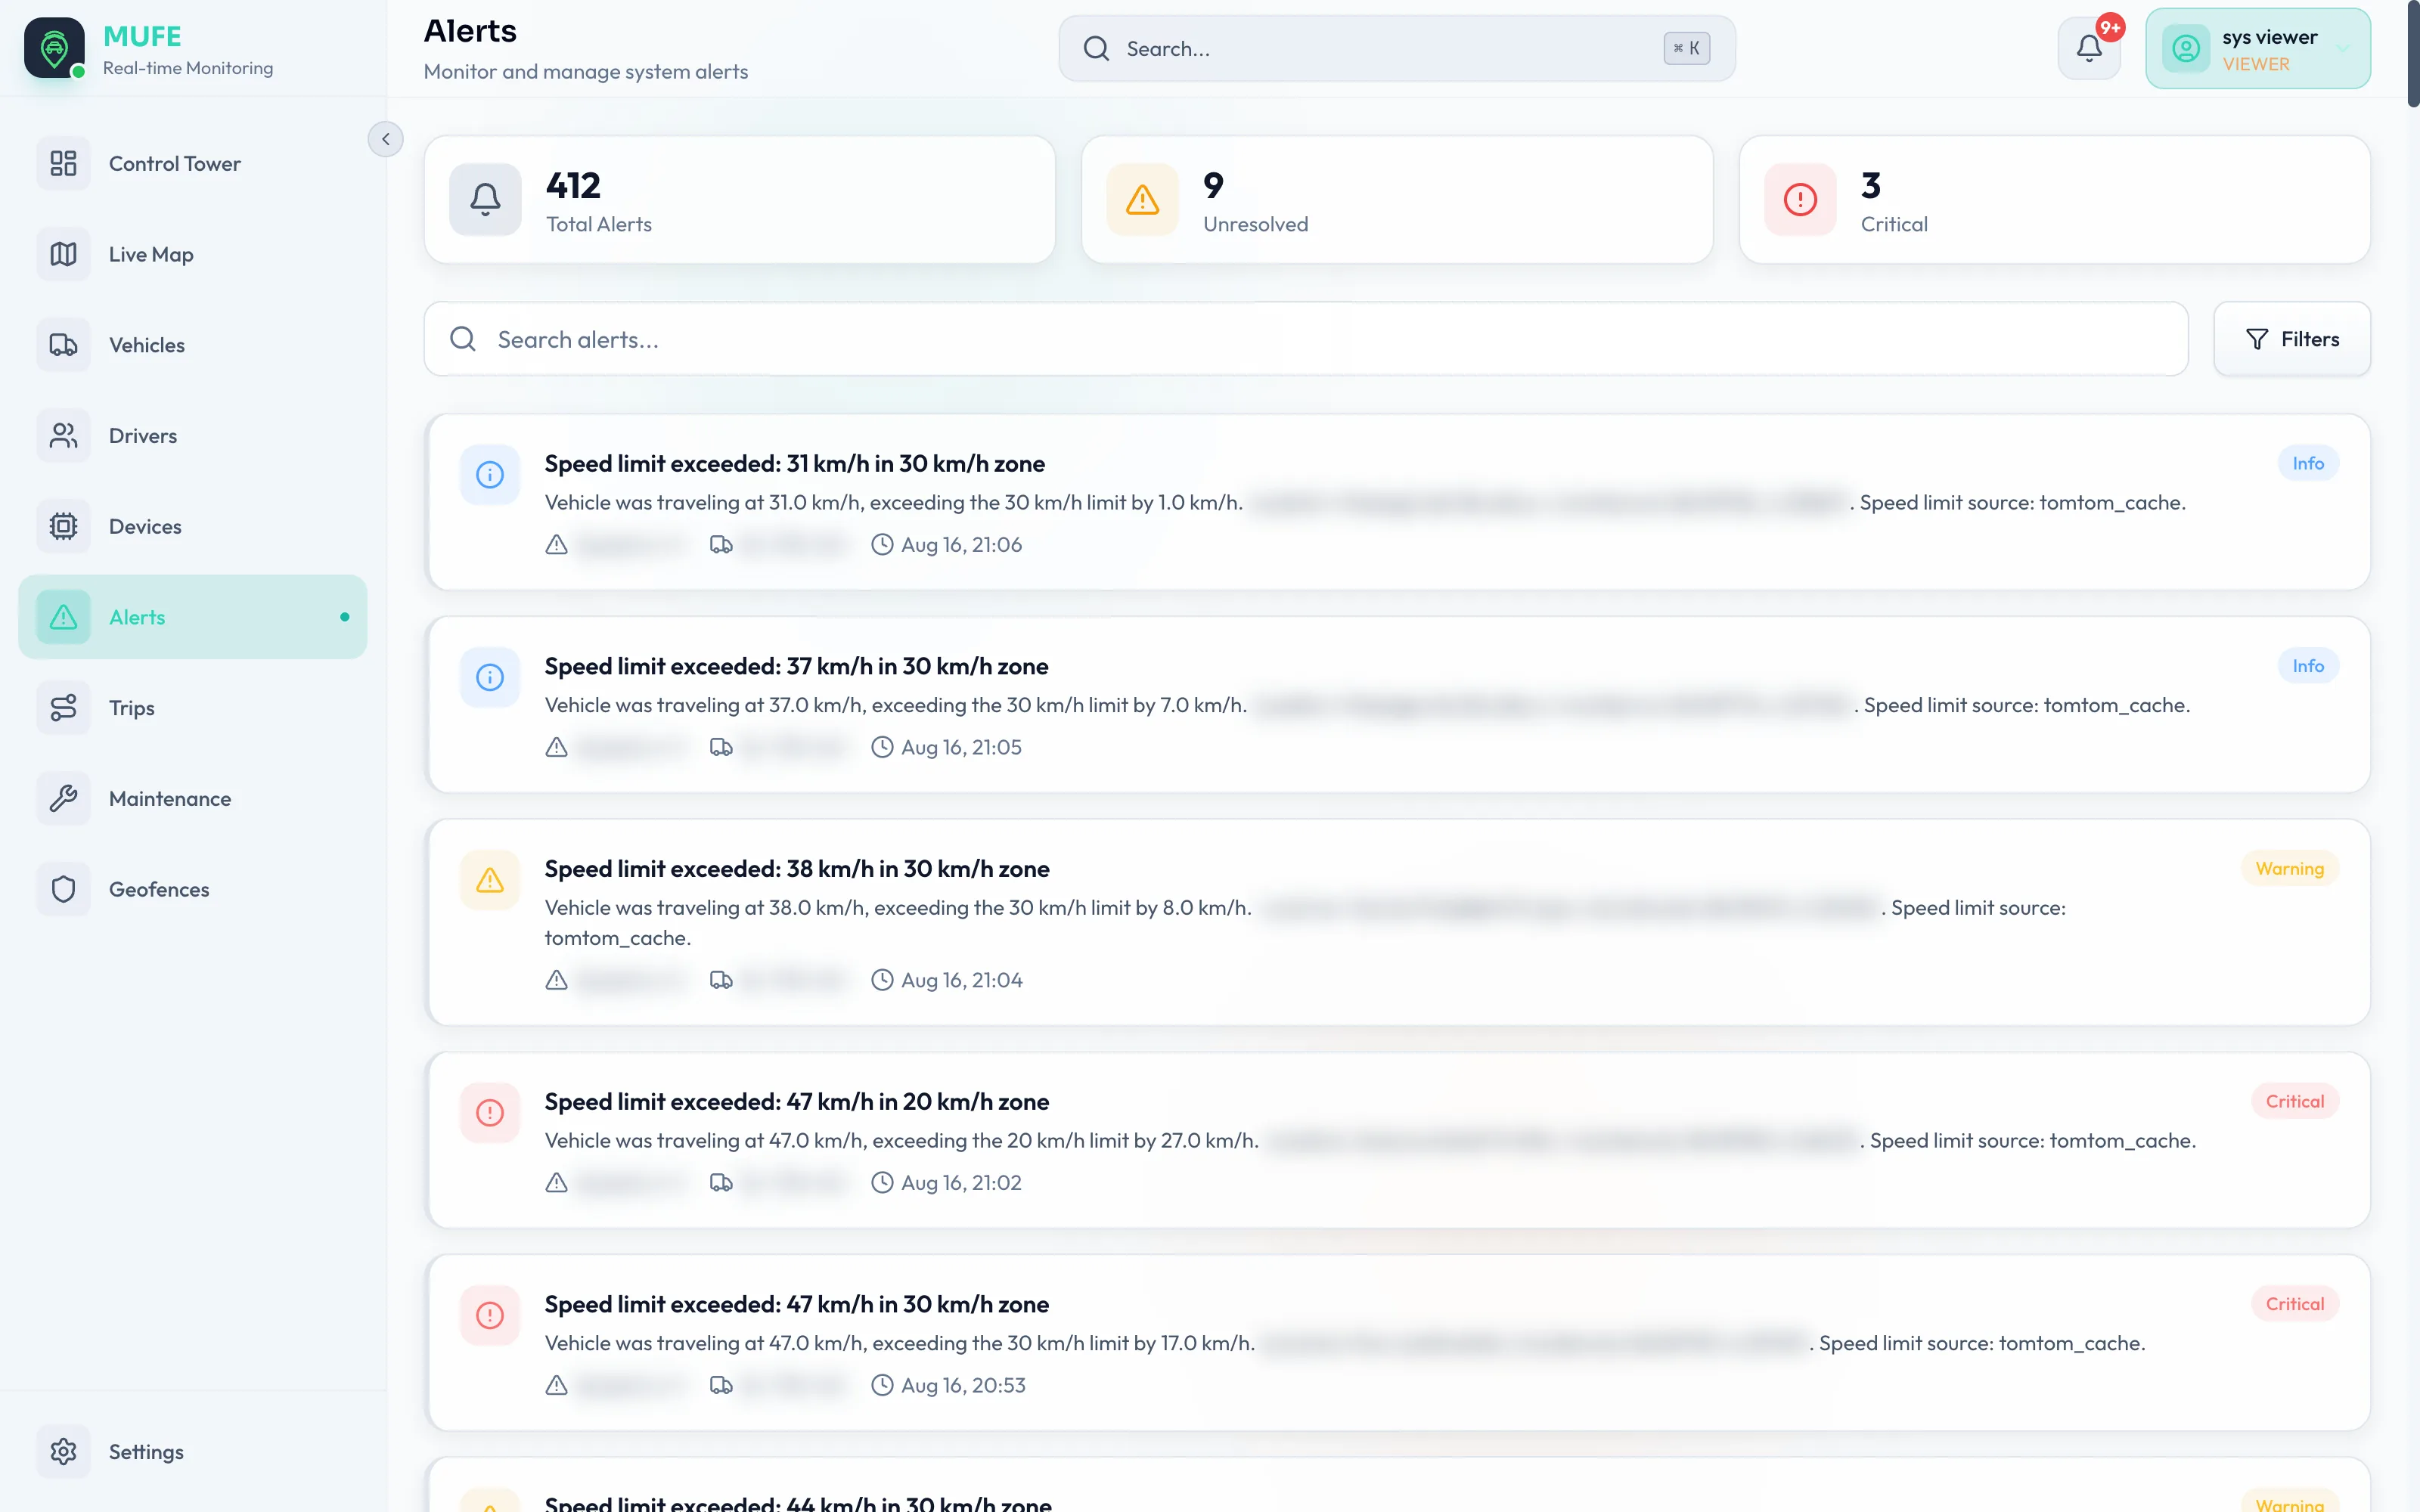Open the Geofences page
Image resolution: width=2420 pixels, height=1512 pixels.
pyautogui.click(x=193, y=889)
